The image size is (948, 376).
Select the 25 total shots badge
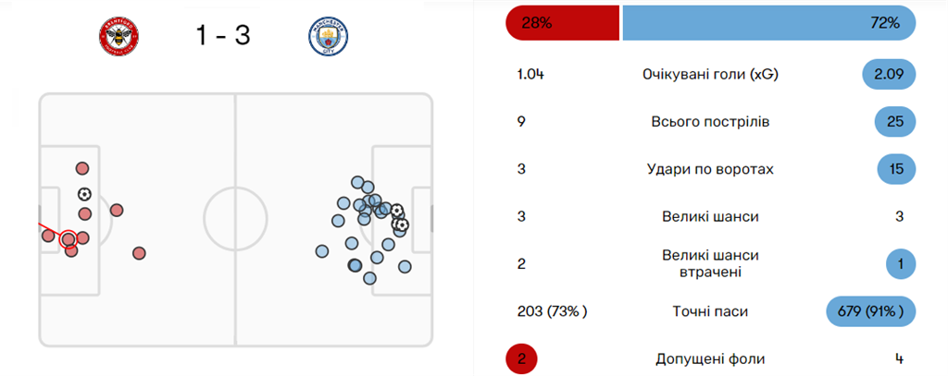click(895, 121)
